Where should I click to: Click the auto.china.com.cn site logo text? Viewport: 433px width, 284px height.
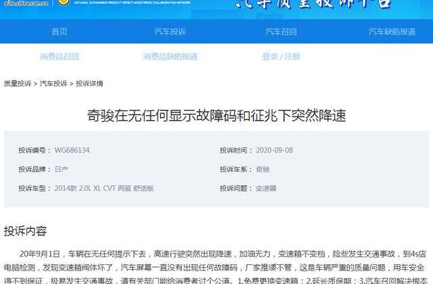[26, 3]
